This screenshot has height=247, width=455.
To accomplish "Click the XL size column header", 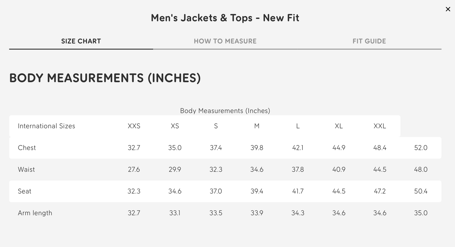I will (x=339, y=126).
